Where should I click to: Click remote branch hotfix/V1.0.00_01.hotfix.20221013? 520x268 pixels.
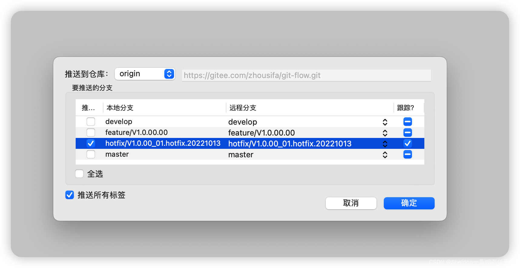[290, 144]
